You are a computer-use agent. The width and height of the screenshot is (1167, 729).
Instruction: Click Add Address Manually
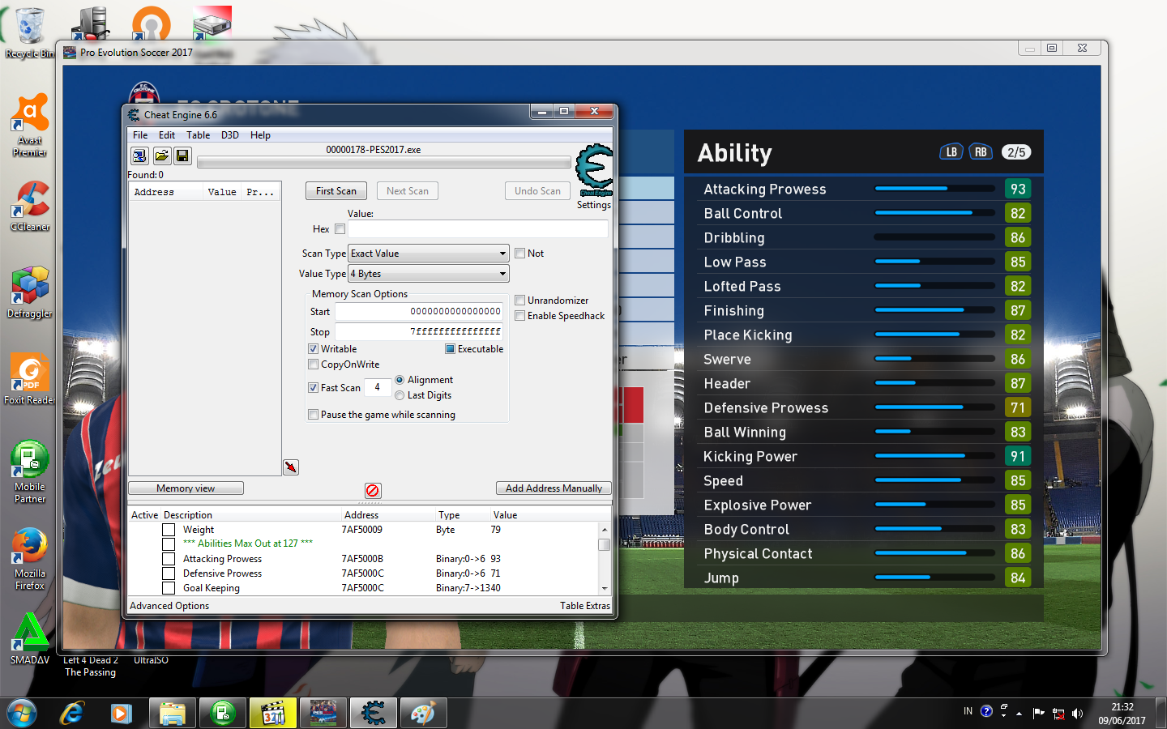pos(554,488)
